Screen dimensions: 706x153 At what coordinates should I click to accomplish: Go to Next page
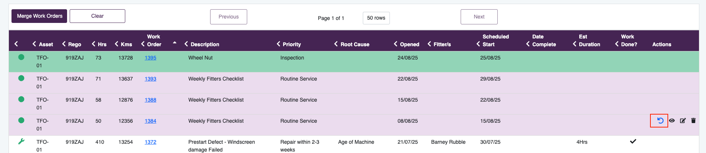point(479,17)
